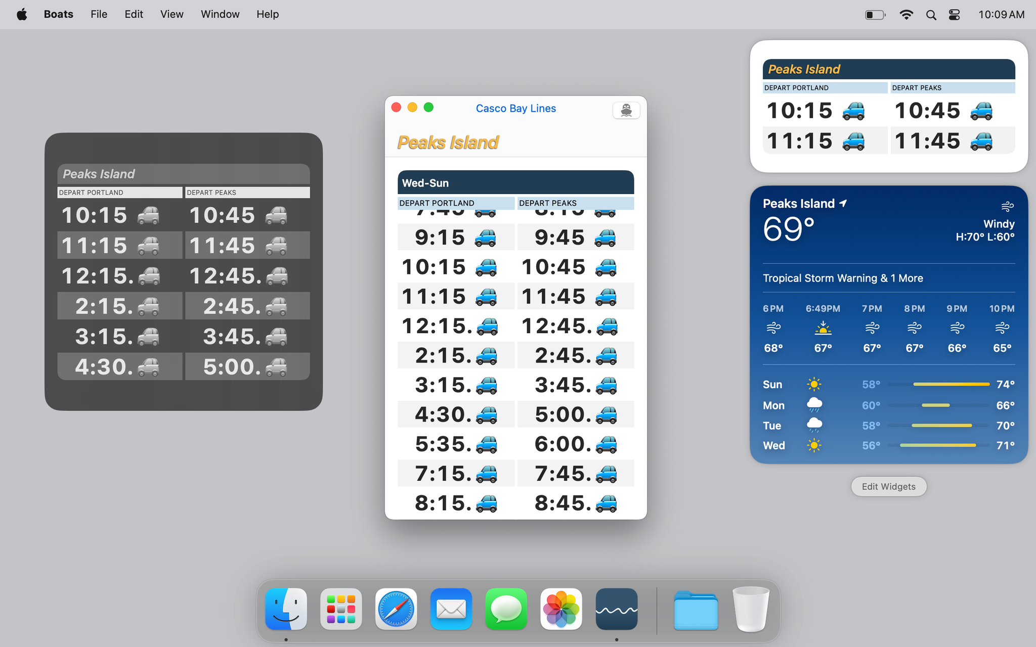Click 3:15 time in the dark desktop widget
Image resolution: width=1036 pixels, height=647 pixels.
[105, 337]
